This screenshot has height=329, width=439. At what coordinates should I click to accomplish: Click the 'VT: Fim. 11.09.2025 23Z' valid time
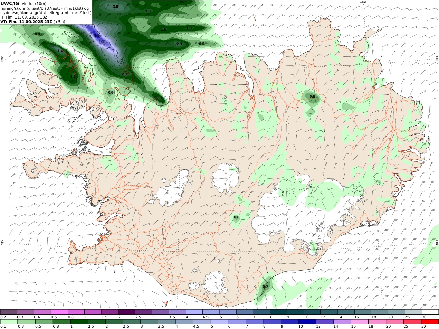pyautogui.click(x=26, y=21)
